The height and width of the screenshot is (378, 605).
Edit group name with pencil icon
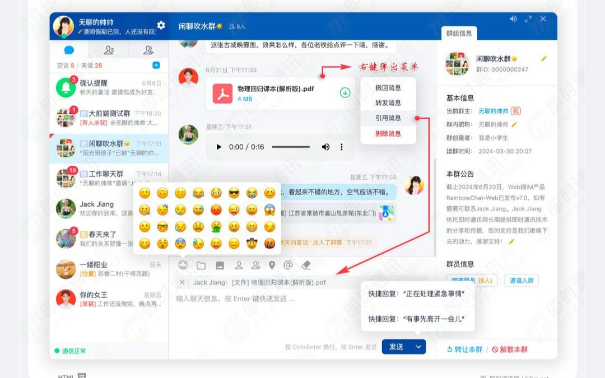tap(543, 59)
